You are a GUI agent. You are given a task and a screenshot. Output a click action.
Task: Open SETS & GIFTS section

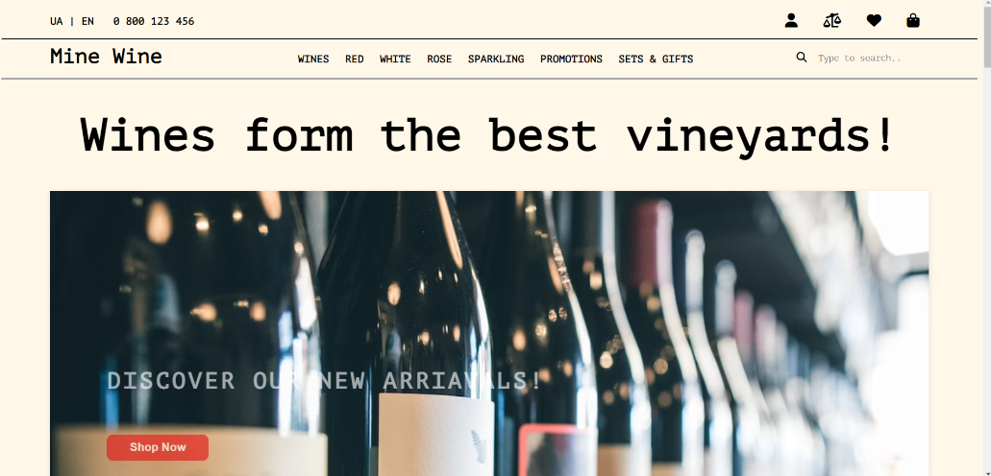click(x=657, y=59)
